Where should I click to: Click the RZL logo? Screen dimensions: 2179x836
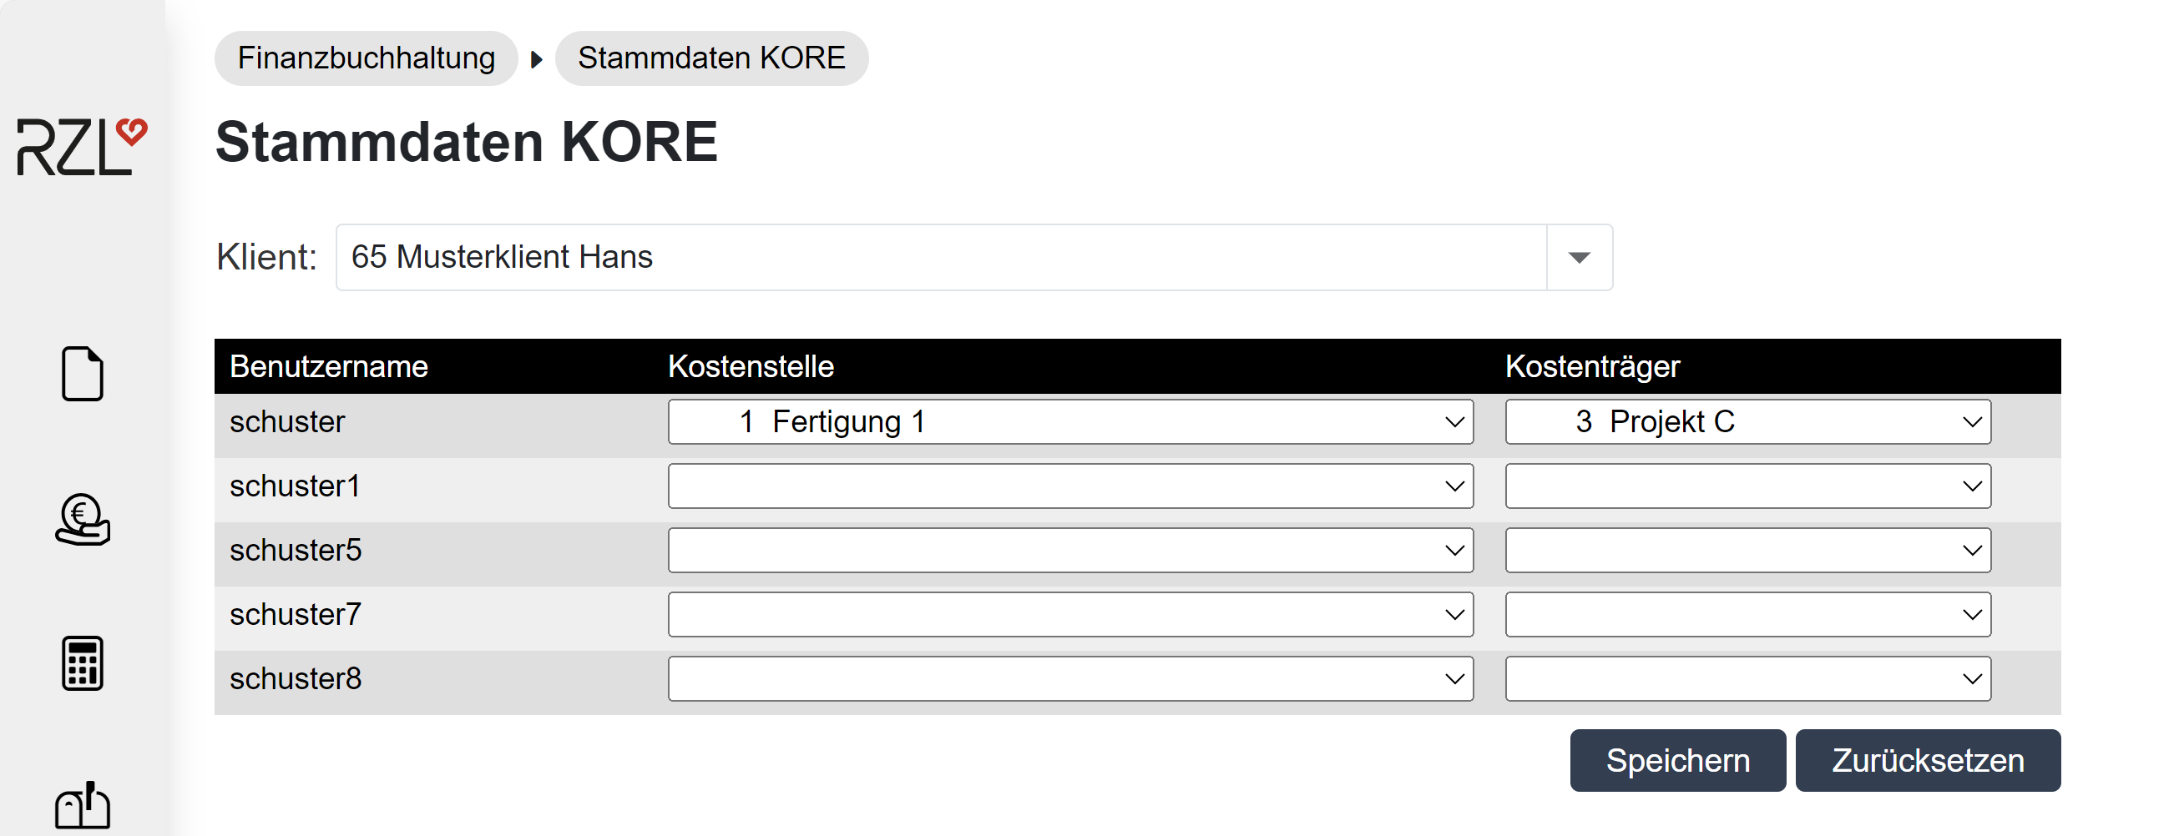pyautogui.click(x=82, y=147)
